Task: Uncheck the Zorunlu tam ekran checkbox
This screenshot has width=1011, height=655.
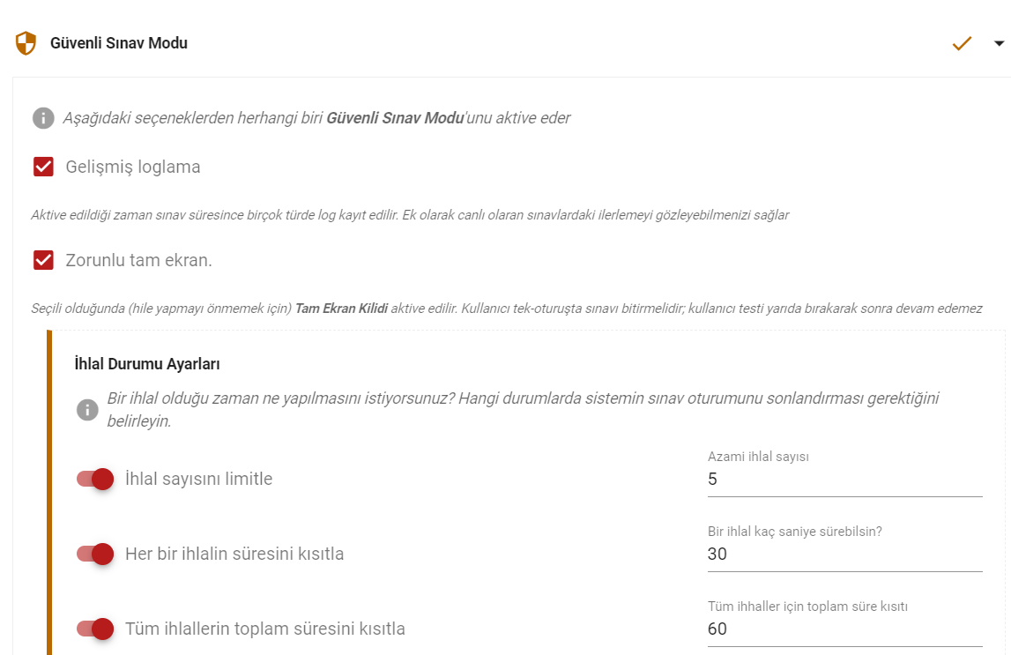Action: [x=43, y=260]
